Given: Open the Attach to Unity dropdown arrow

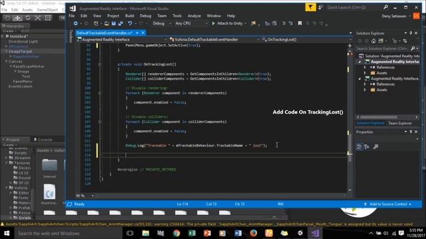Looking at the screenshot, I should (x=246, y=24).
